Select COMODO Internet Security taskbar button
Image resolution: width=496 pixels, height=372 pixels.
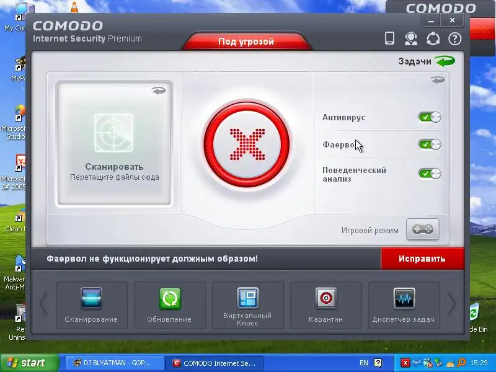pos(215,363)
